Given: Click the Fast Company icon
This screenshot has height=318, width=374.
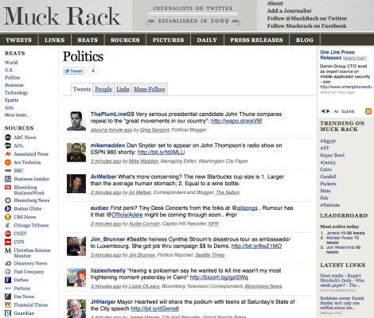Looking at the screenshot, I should 8,272.
